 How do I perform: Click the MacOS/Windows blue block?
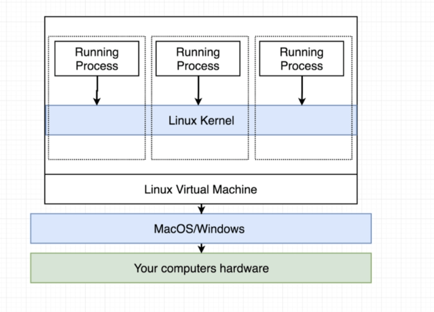tap(201, 229)
